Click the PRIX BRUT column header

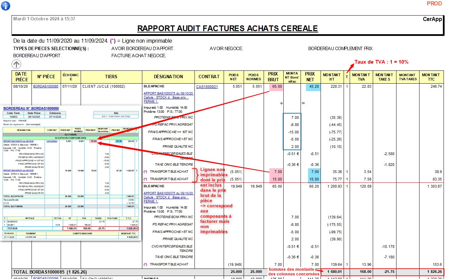[273, 77]
